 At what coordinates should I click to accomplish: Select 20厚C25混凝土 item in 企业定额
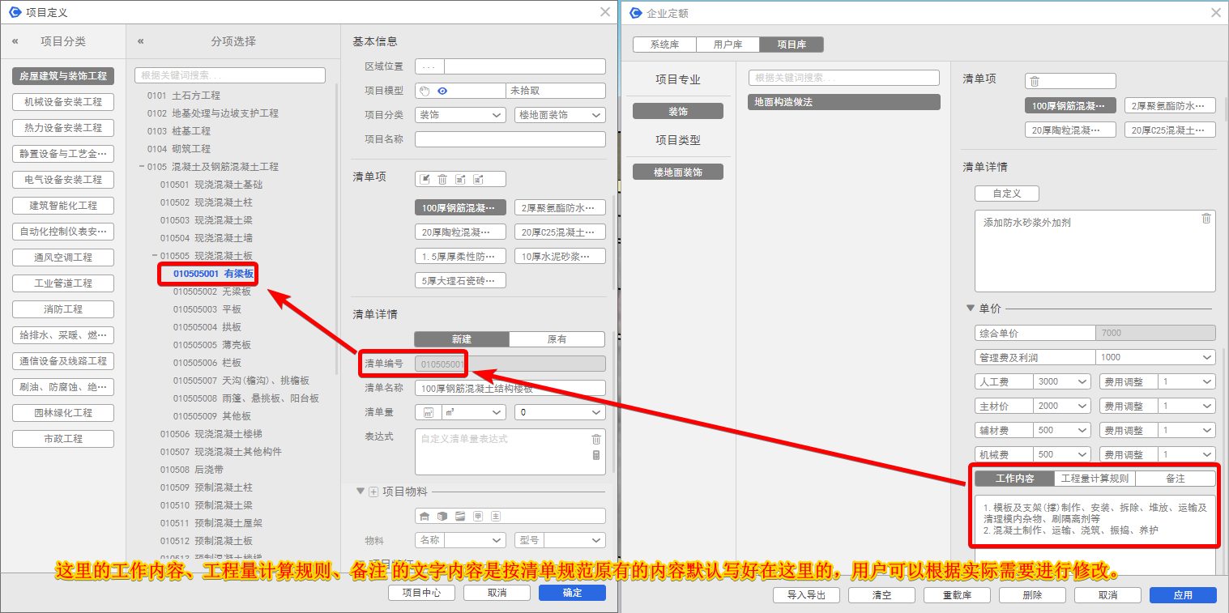click(1170, 130)
